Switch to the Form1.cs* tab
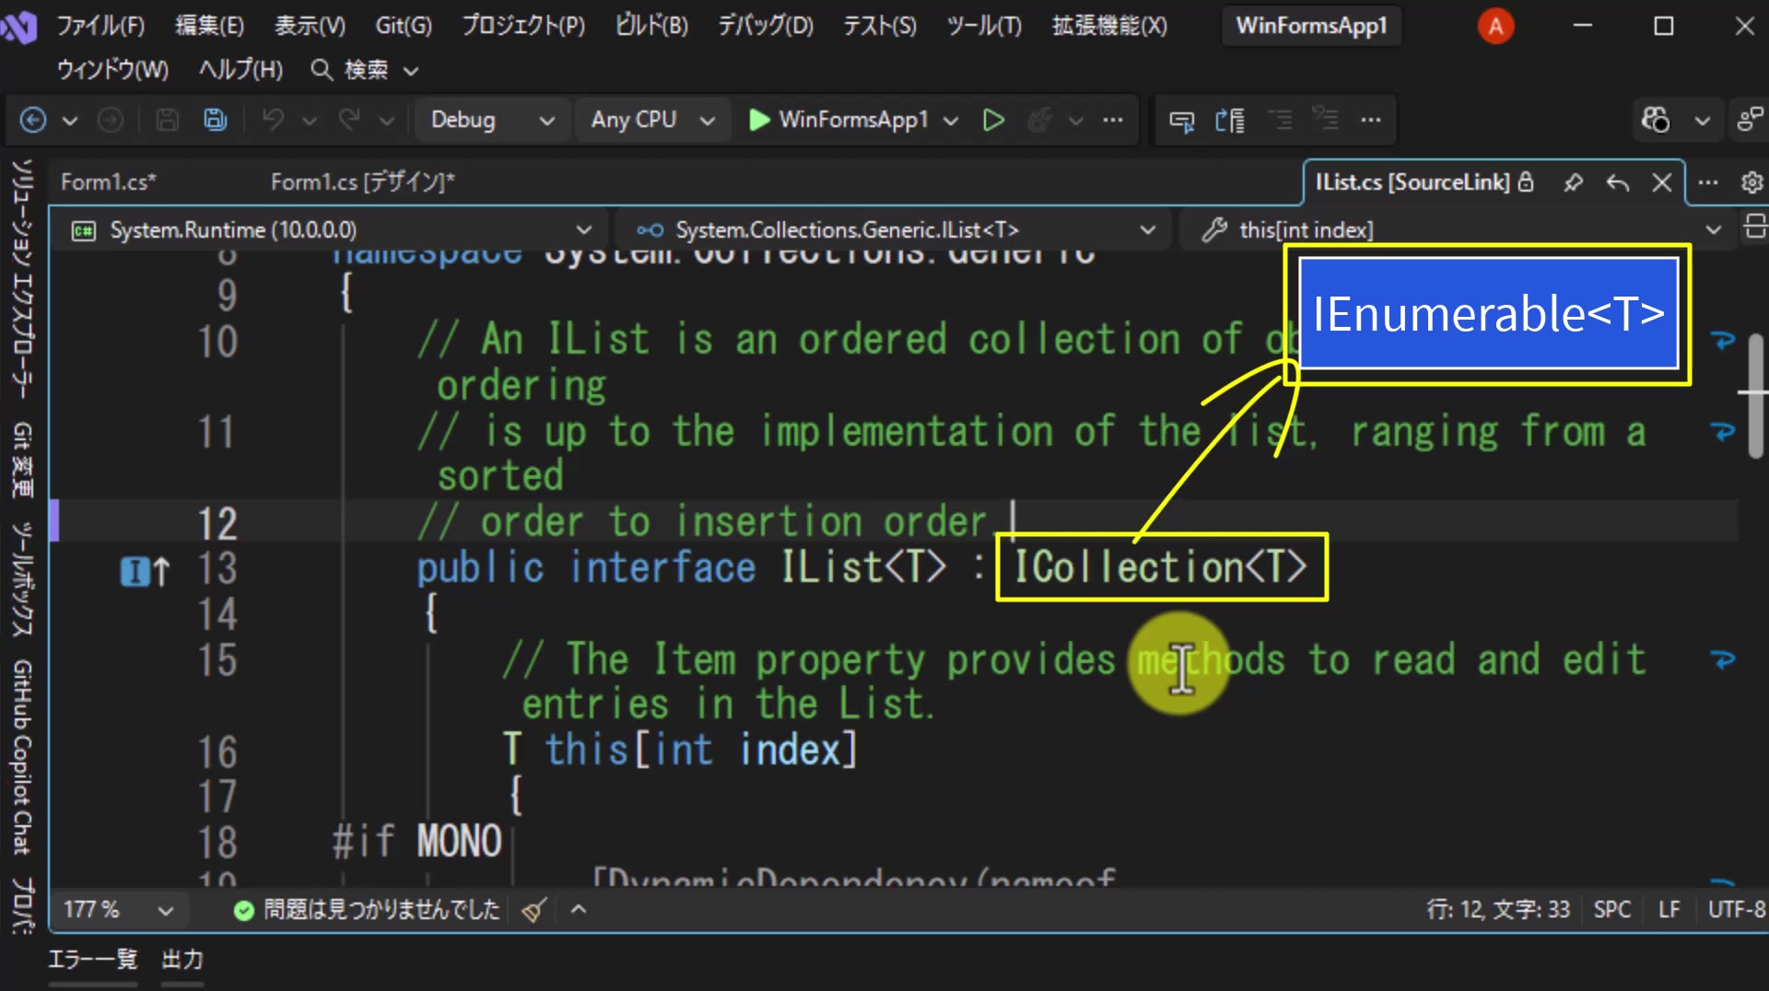 pos(108,182)
